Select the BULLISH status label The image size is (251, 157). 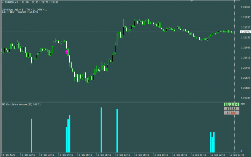pos(231,104)
